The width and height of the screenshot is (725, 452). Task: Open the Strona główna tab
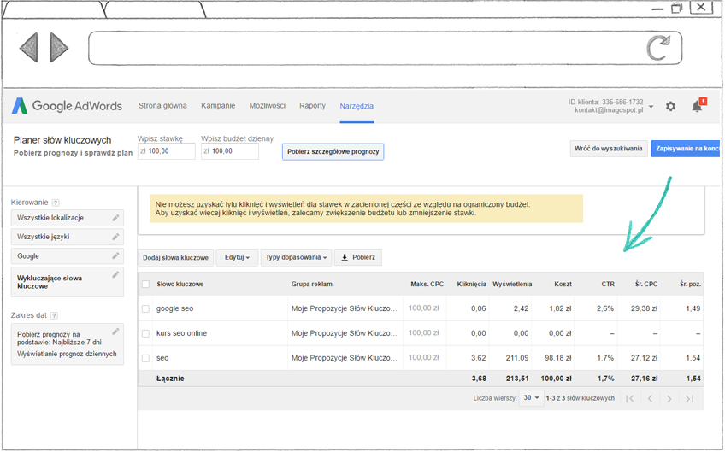[x=162, y=106]
